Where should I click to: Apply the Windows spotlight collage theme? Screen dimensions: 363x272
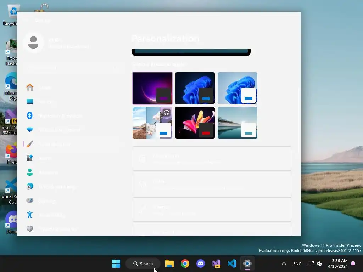(152, 123)
